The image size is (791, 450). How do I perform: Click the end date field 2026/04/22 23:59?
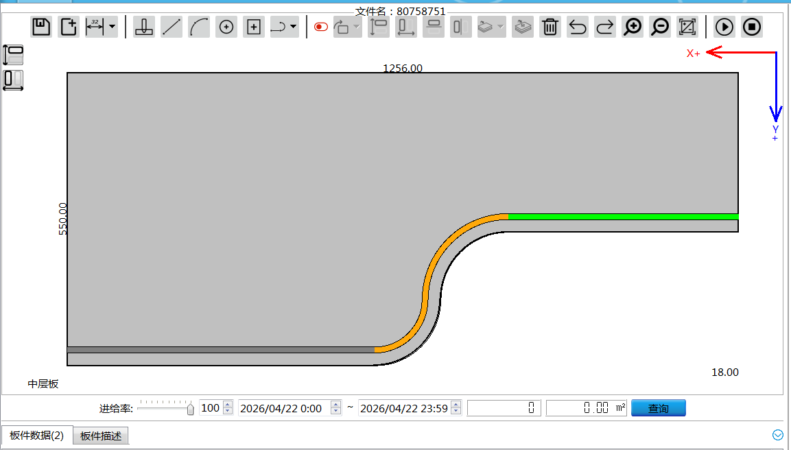[x=405, y=408]
